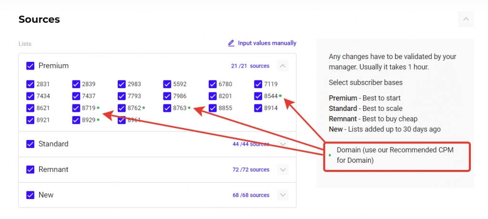Expand the Standard sources list

pos(283,144)
